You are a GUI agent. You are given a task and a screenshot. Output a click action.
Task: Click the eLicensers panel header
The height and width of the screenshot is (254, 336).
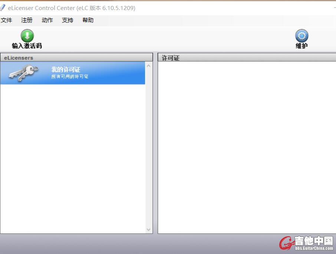(76, 57)
